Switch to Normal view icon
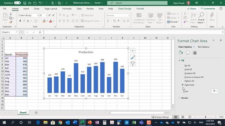The width and height of the screenshot is (225, 126). [x=176, y=117]
